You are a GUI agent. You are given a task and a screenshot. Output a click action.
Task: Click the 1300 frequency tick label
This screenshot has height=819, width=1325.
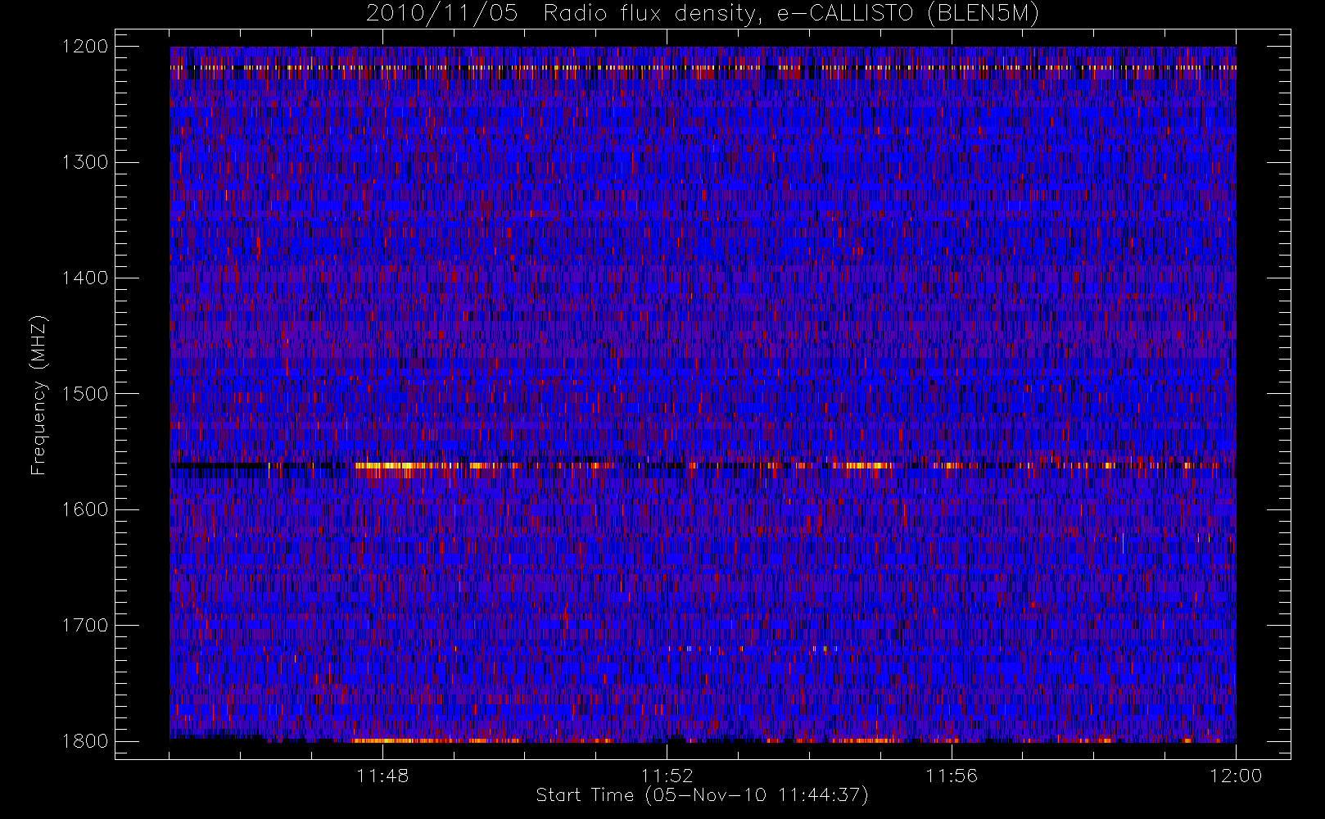click(85, 162)
